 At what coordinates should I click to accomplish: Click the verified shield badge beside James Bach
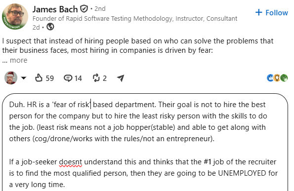84,9
